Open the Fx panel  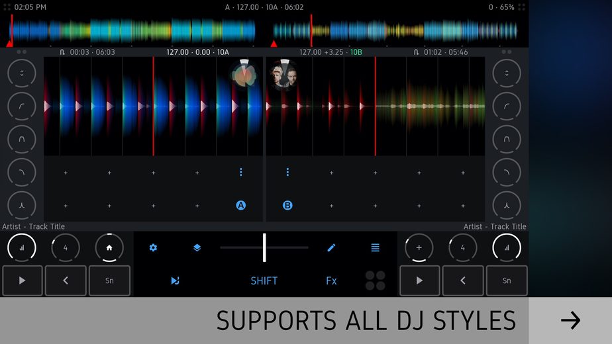pos(331,280)
